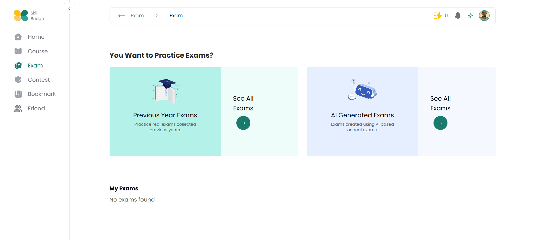Go back using the left arrow

point(122,16)
